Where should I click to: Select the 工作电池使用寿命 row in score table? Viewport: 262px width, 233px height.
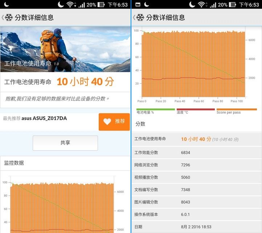click(197, 139)
